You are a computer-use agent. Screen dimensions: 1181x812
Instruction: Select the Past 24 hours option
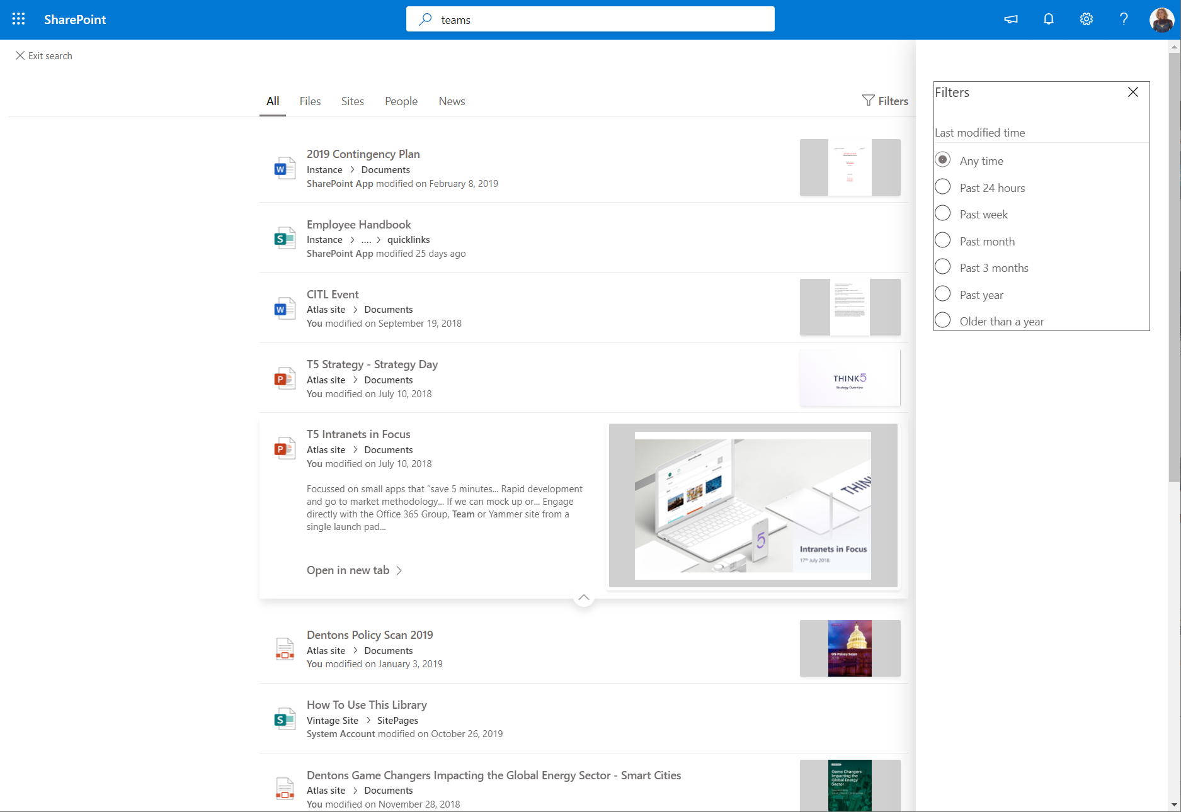tap(943, 188)
